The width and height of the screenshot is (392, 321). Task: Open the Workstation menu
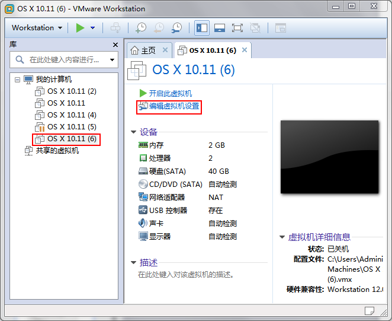(x=37, y=27)
